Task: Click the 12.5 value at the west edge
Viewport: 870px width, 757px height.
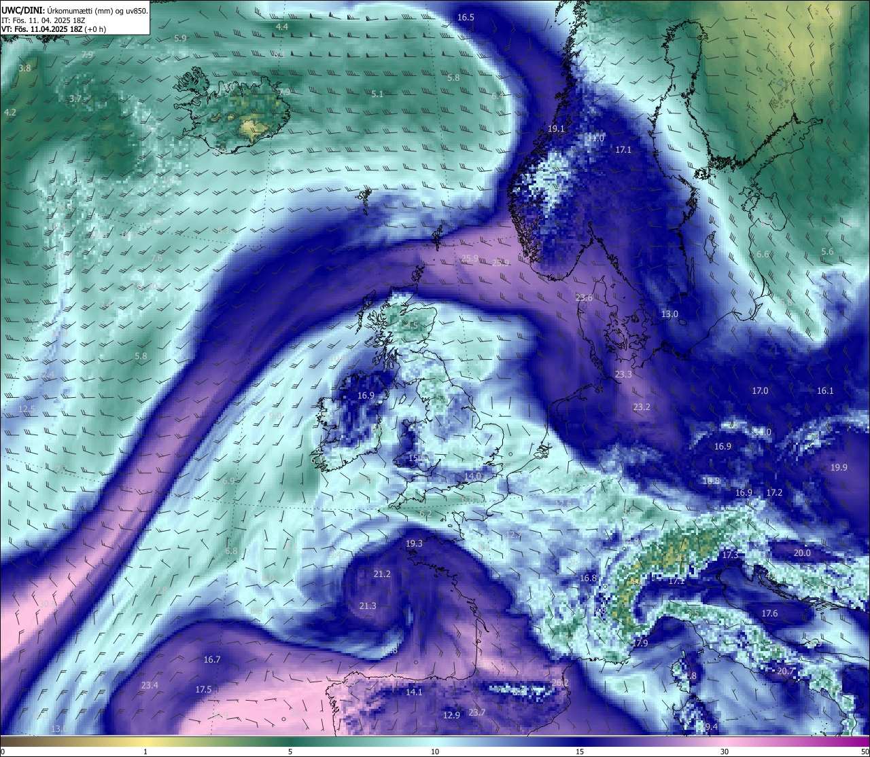Action: pyautogui.click(x=27, y=409)
